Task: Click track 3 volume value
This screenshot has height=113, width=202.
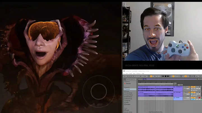Action: [193, 100]
